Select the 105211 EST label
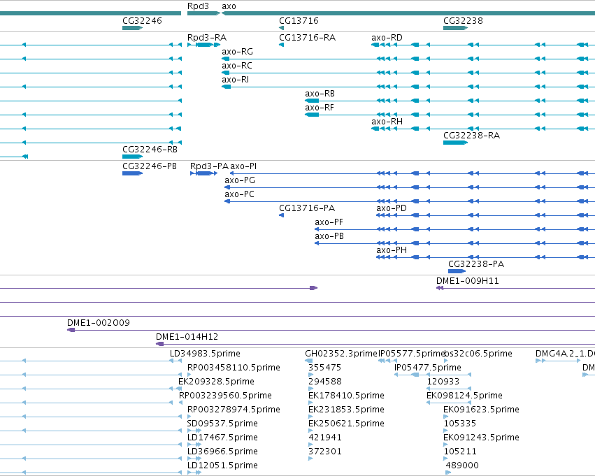Screen dimensions: 595x476 (459, 452)
